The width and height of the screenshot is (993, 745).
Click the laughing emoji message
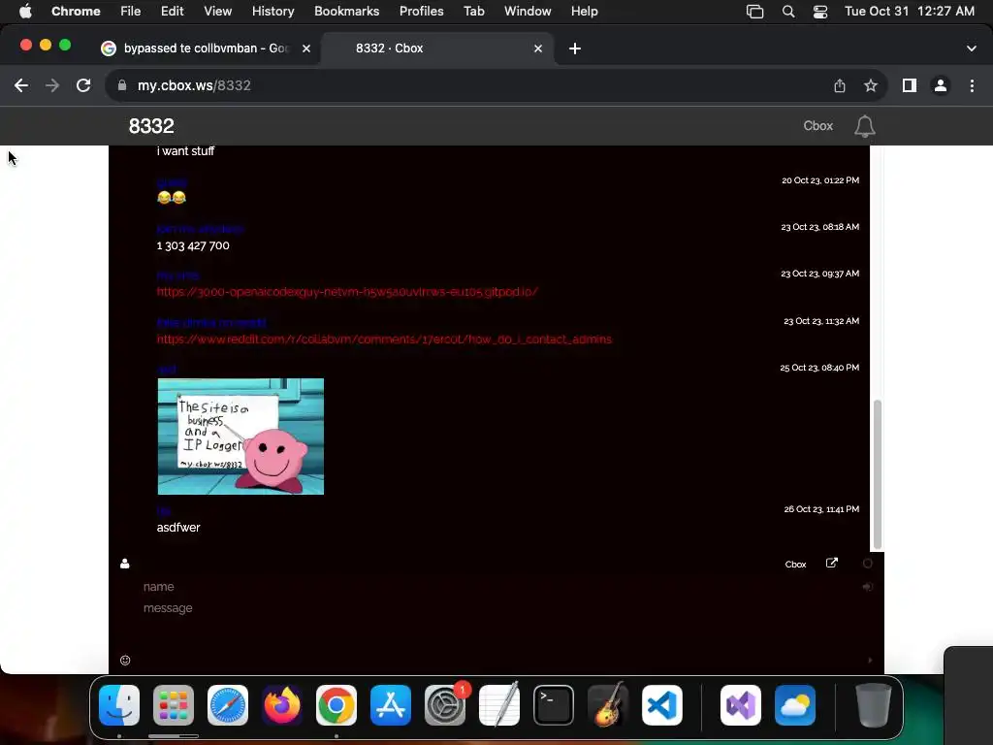(x=172, y=198)
